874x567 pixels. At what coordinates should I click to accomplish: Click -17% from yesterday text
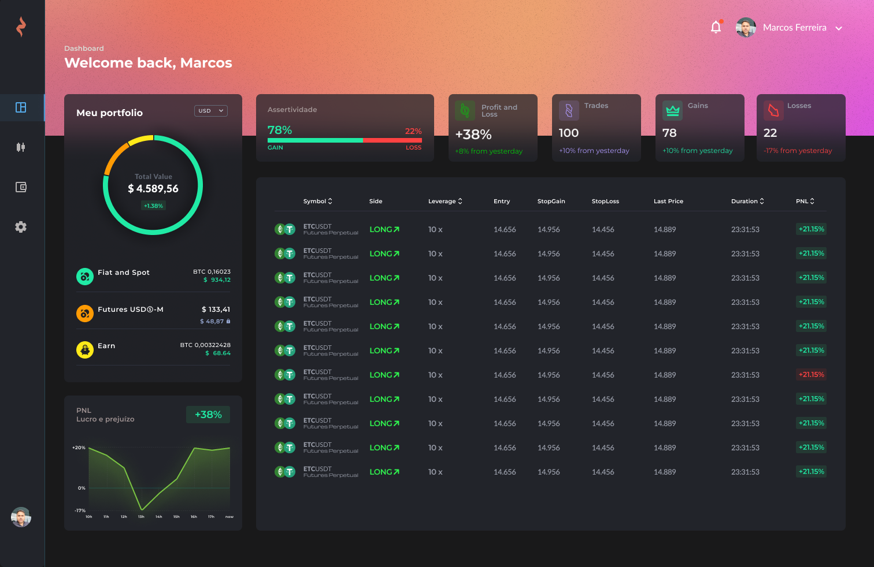798,151
